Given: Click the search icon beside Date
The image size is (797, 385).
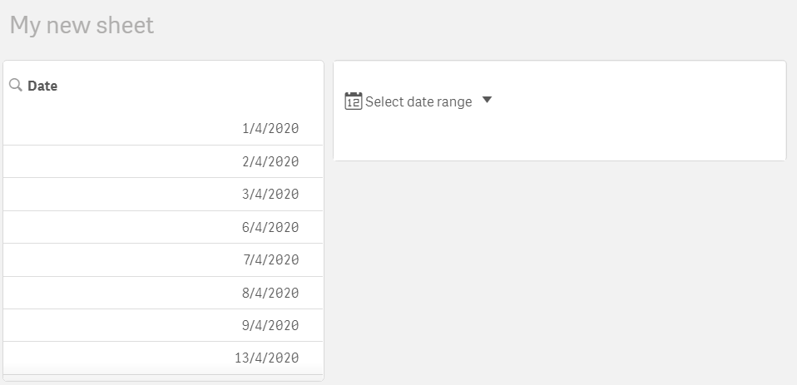Looking at the screenshot, I should coord(15,85).
